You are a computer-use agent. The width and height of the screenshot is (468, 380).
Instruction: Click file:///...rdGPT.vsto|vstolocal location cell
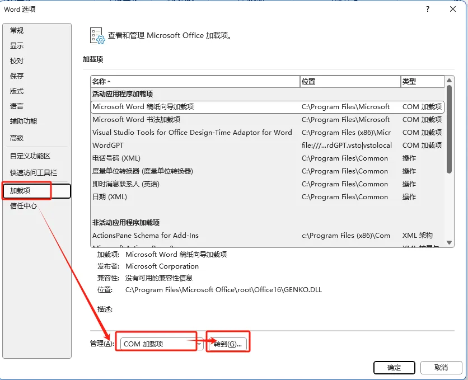(x=347, y=146)
